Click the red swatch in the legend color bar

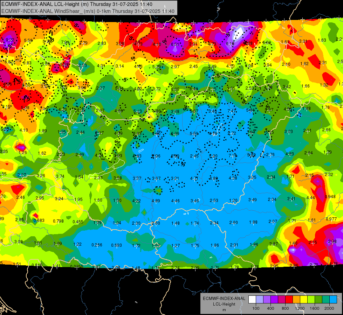(x=289, y=300)
